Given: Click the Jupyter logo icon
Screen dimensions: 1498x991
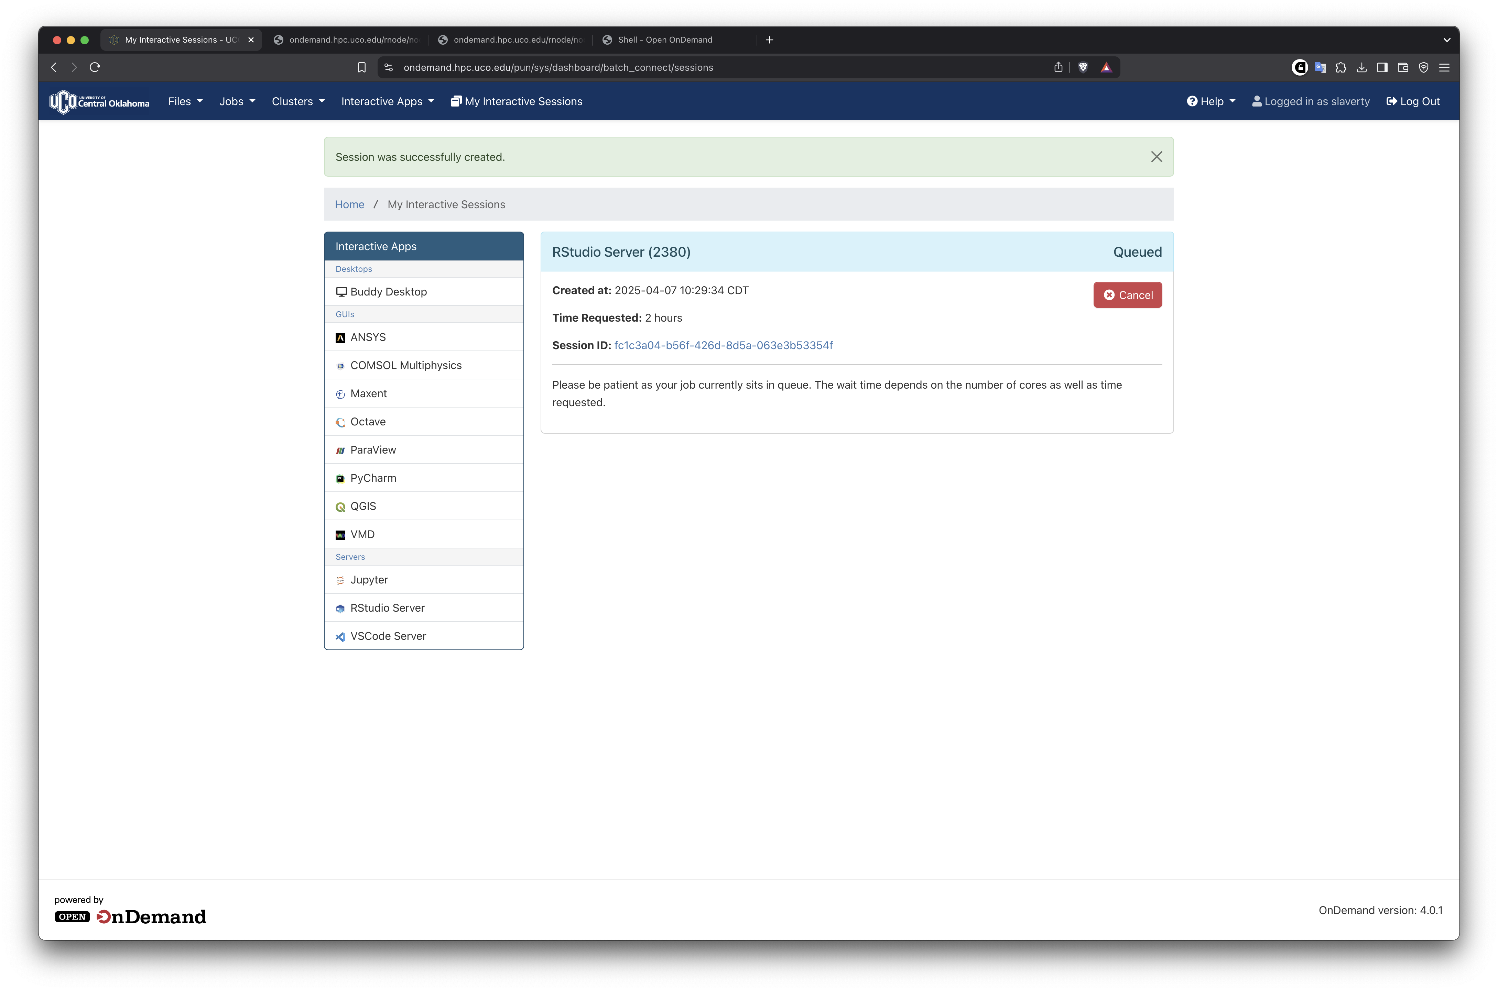Looking at the screenshot, I should pyautogui.click(x=340, y=580).
